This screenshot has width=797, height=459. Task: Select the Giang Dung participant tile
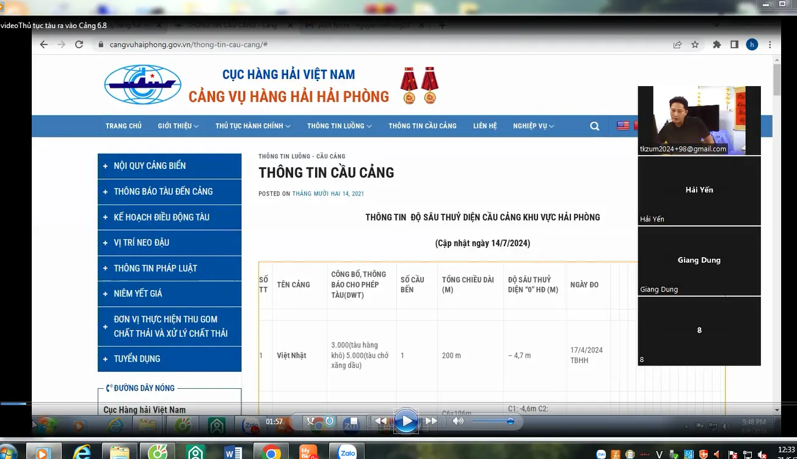coord(699,261)
